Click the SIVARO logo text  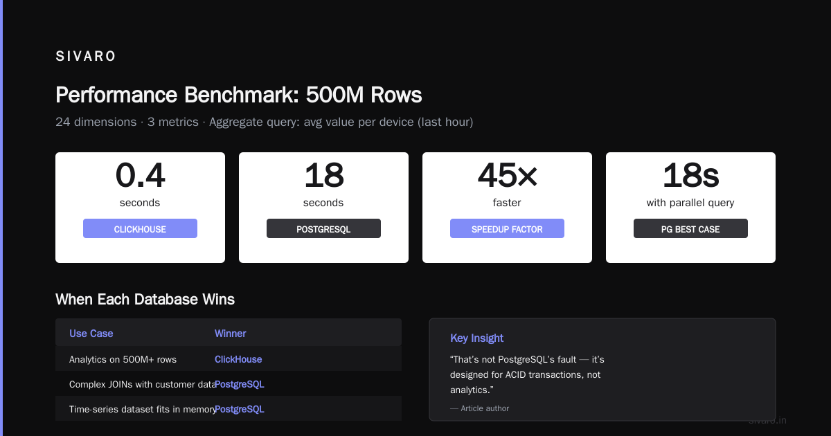point(86,57)
